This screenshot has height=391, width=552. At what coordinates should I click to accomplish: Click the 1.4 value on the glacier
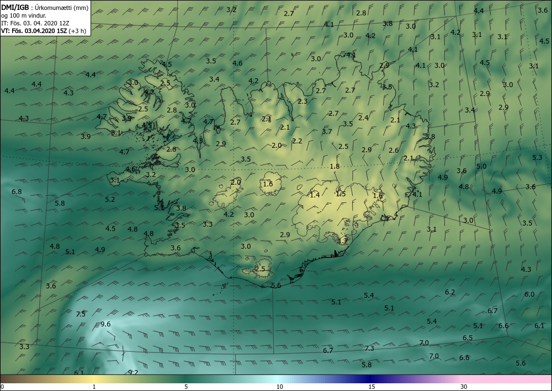click(x=315, y=195)
